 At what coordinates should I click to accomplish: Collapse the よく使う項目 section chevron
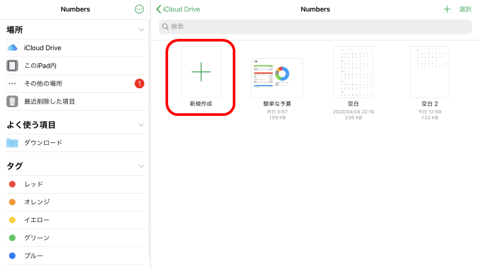pos(141,124)
